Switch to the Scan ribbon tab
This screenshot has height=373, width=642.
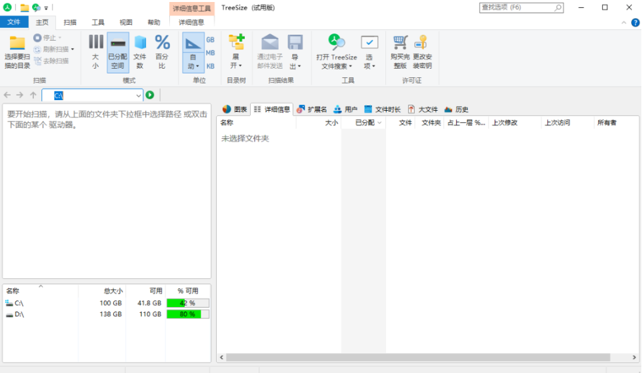click(70, 22)
